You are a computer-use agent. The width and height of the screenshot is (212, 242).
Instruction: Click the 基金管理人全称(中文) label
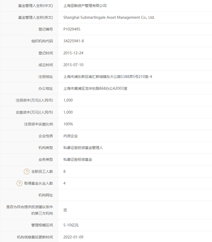tap(35, 6)
